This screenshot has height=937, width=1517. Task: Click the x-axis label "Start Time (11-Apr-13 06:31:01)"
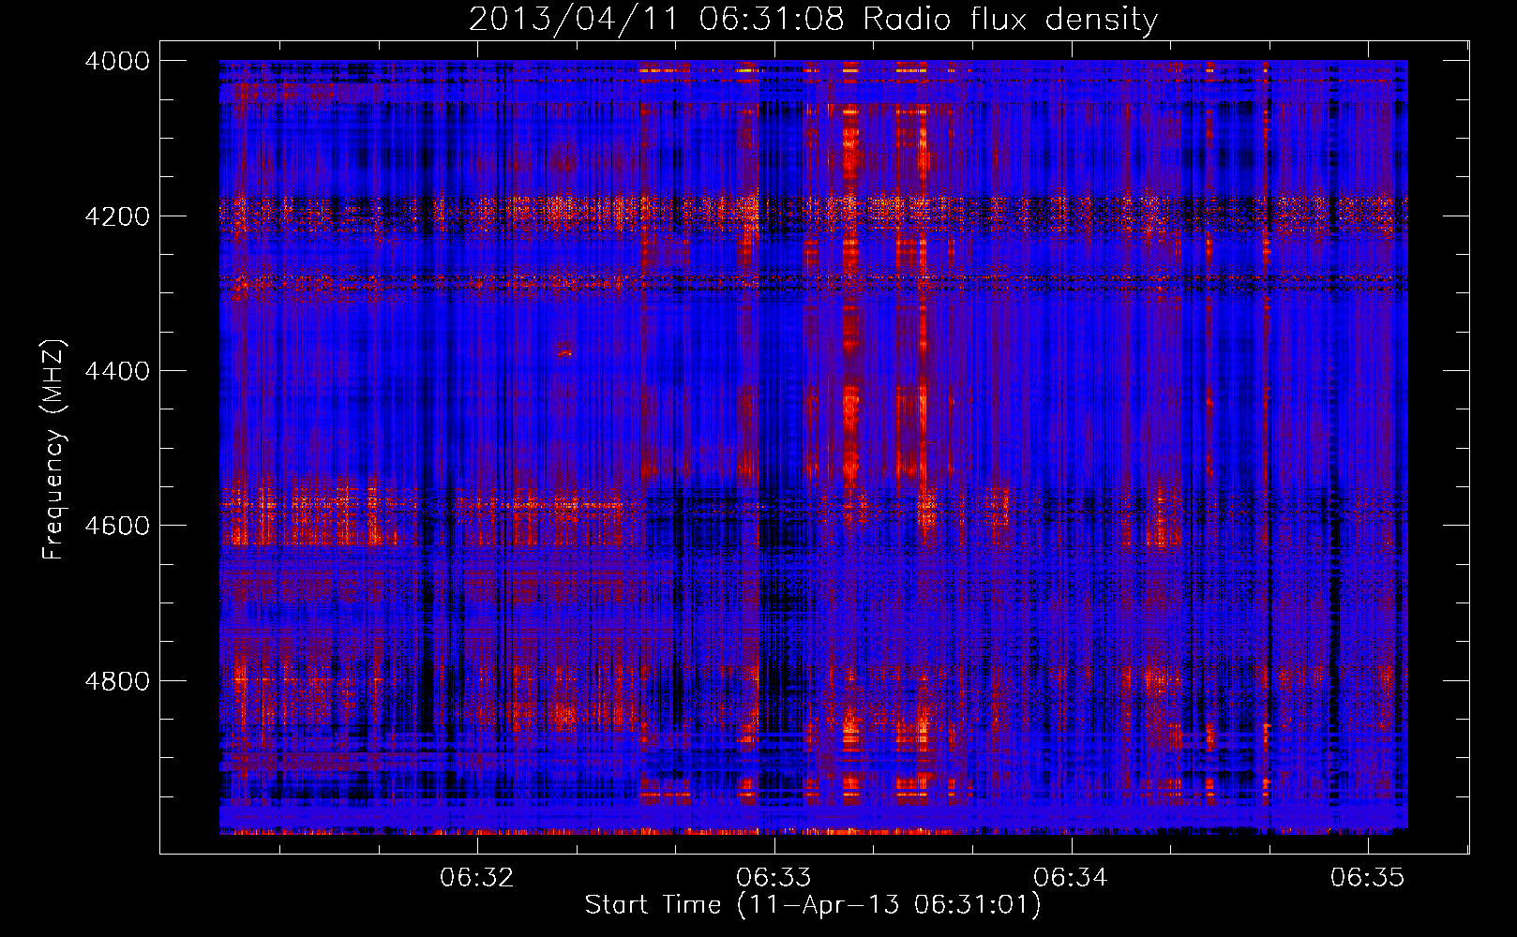813,905
